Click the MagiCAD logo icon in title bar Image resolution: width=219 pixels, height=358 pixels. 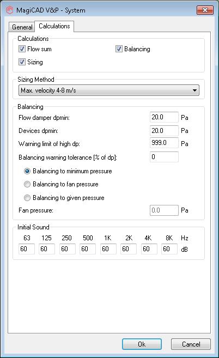click(9, 10)
